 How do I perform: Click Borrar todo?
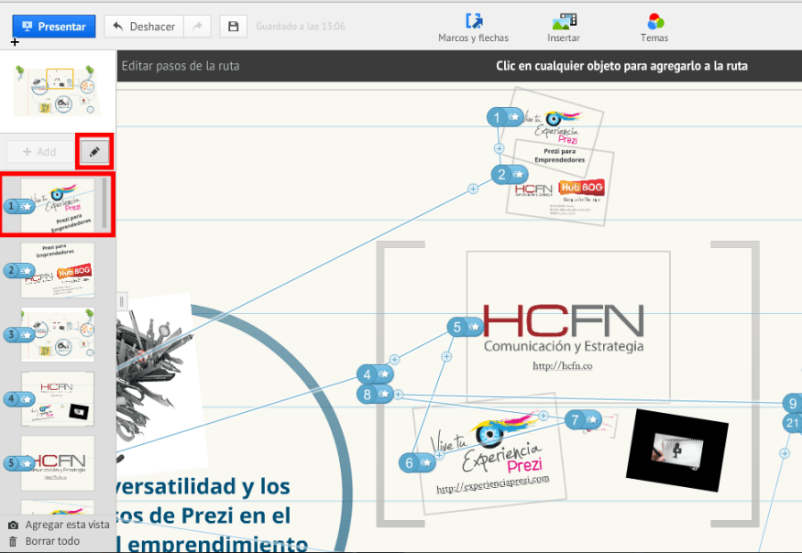pyautogui.click(x=44, y=541)
